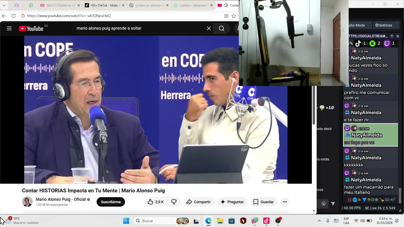Open Mario Alonso Puig - Oficial channel link
Image resolution: width=404 pixels, height=227 pixels.
(61, 199)
